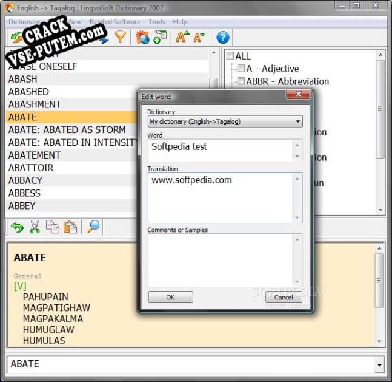The image size is (392, 382).
Task: Select ABATE: ABATED IN INTENSITY entry
Action: pyautogui.click(x=71, y=142)
